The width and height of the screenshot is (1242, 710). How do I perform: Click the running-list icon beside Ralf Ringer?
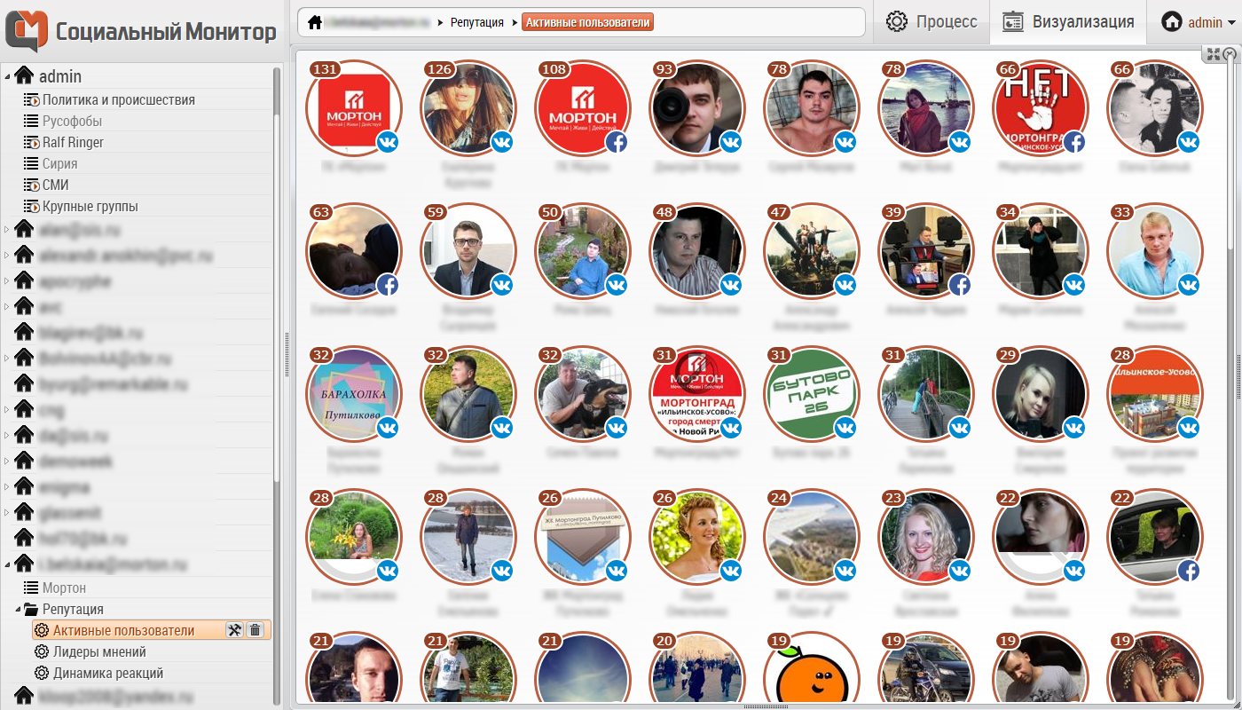tap(31, 142)
